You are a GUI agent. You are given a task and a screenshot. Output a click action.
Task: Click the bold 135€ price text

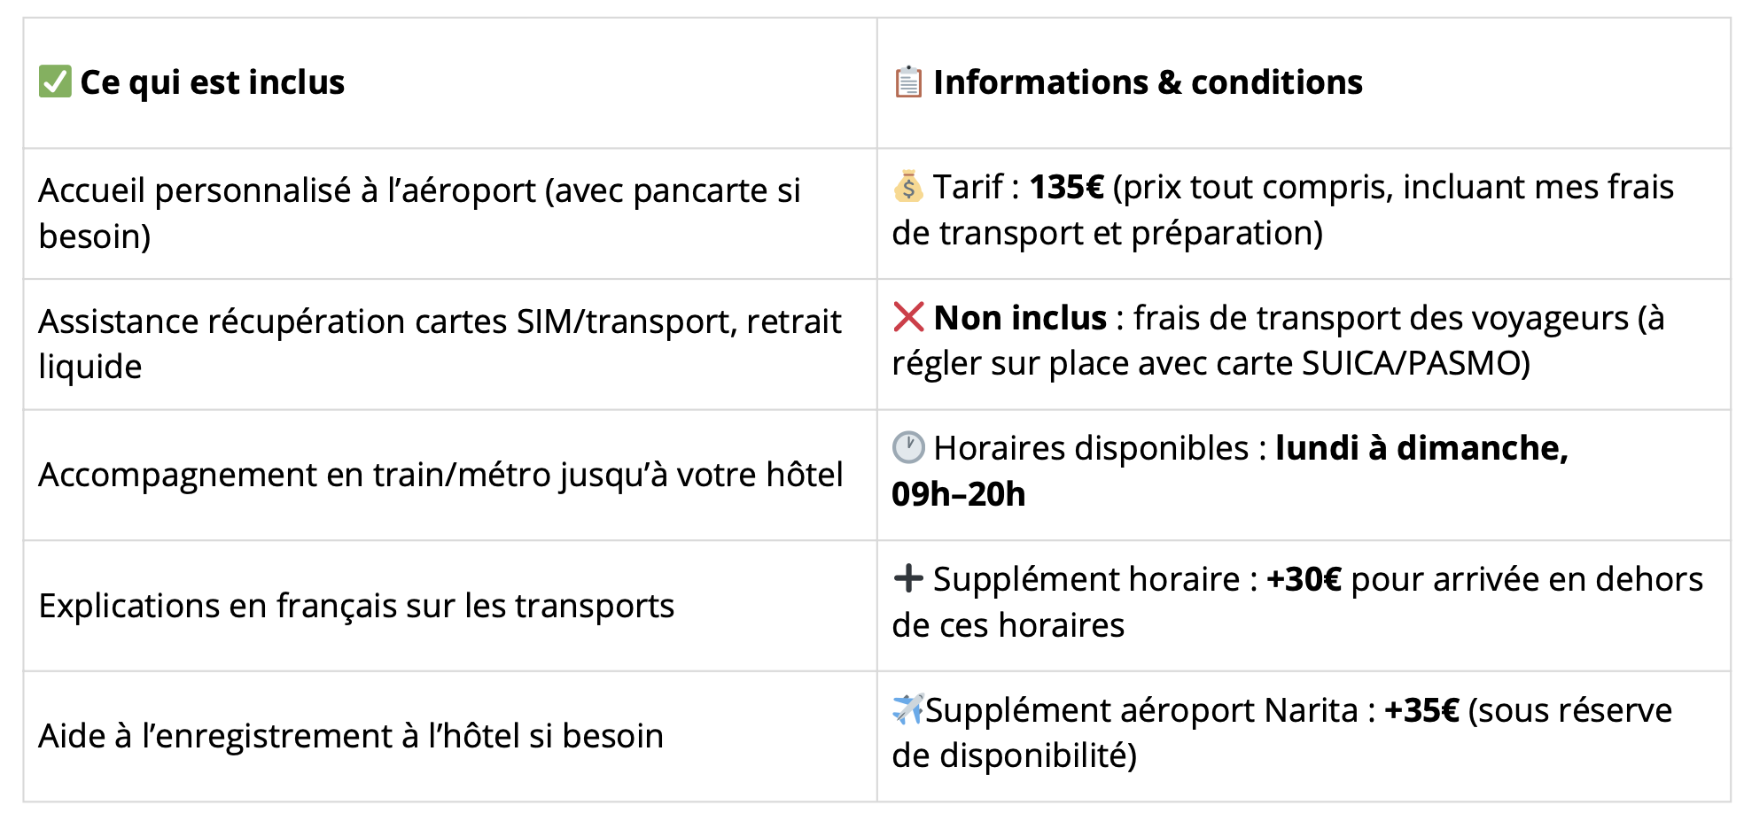(x=1066, y=187)
